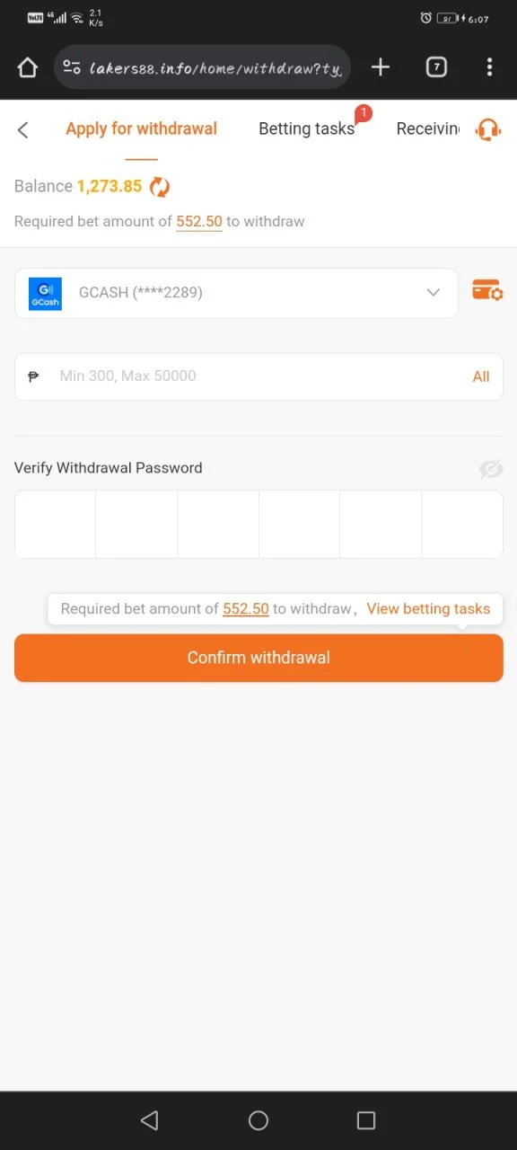The image size is (517, 1150).
Task: Click the Confirm withdrawal button
Action: point(258,658)
